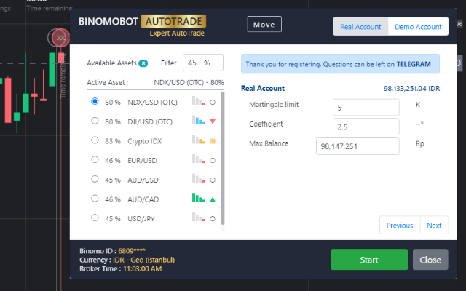Click the Close button
Screen dimensions: 466x291
click(x=430, y=260)
